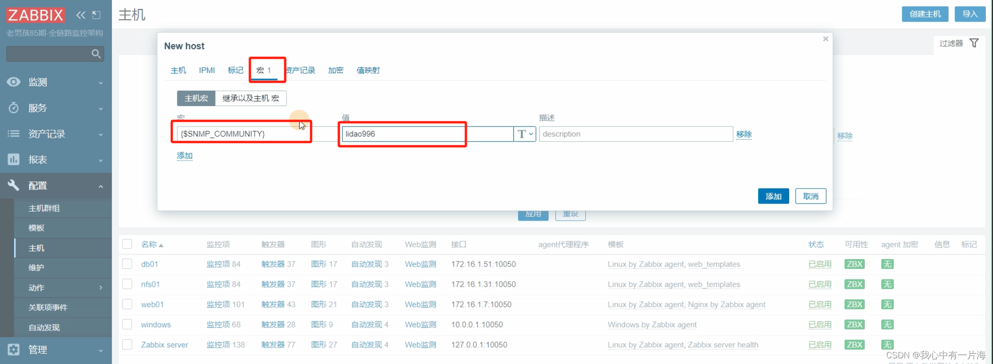Image resolution: width=993 pixels, height=364 pixels.
Task: Click the 取消 button
Action: pyautogui.click(x=810, y=196)
